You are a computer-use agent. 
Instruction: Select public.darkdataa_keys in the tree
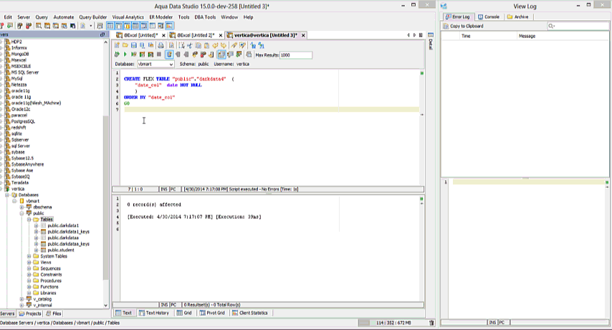pyautogui.click(x=68, y=244)
